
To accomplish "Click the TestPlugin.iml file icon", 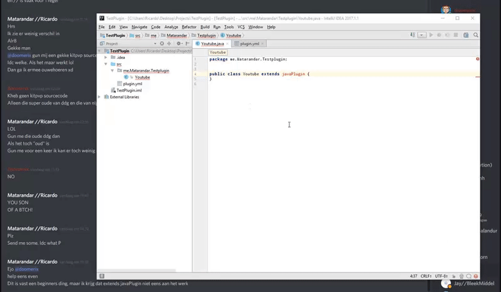I will [x=113, y=90].
